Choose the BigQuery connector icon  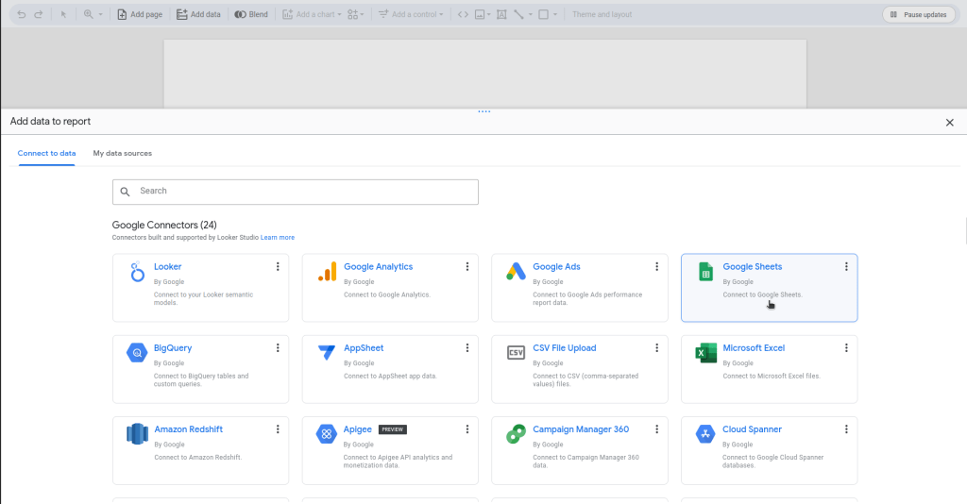pyautogui.click(x=137, y=353)
